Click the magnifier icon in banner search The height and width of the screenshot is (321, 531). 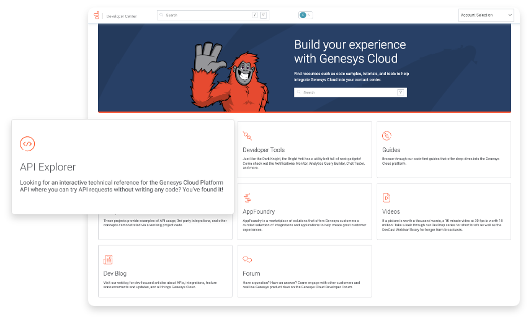coord(299,92)
